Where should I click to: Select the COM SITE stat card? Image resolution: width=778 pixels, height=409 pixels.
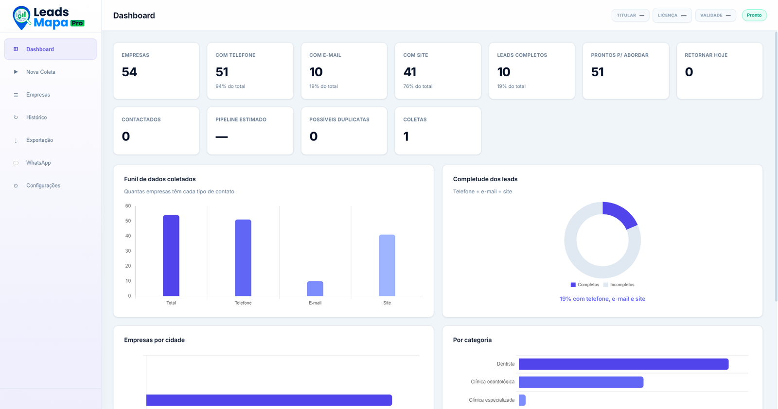[438, 71]
